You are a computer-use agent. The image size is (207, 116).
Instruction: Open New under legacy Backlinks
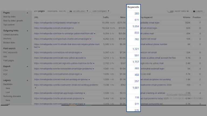8,88
